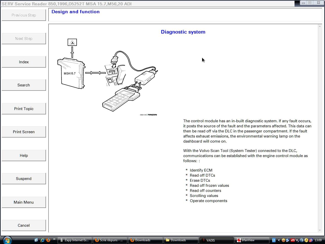The width and height of the screenshot is (325, 244).
Task: Click 'Identify ECM' list item
Action: point(201,170)
